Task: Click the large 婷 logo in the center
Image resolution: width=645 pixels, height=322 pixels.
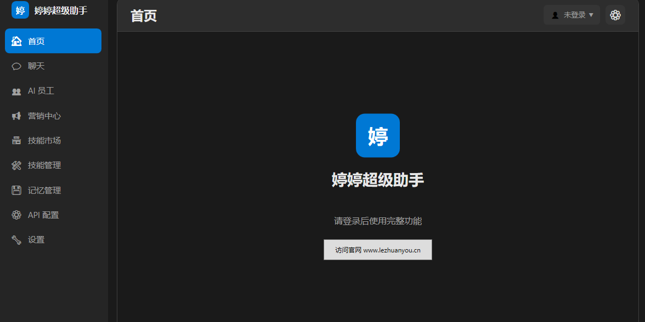Action: coord(377,136)
